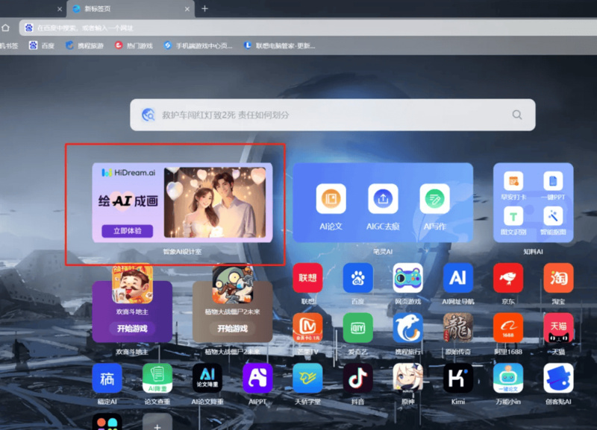Open the iQIYI (爱奇艺) tile
The width and height of the screenshot is (597, 430).
click(357, 328)
